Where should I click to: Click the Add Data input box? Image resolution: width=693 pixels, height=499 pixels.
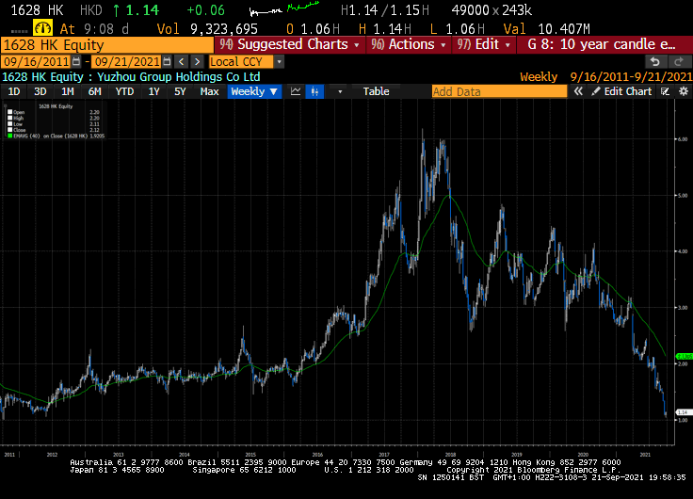coord(499,91)
